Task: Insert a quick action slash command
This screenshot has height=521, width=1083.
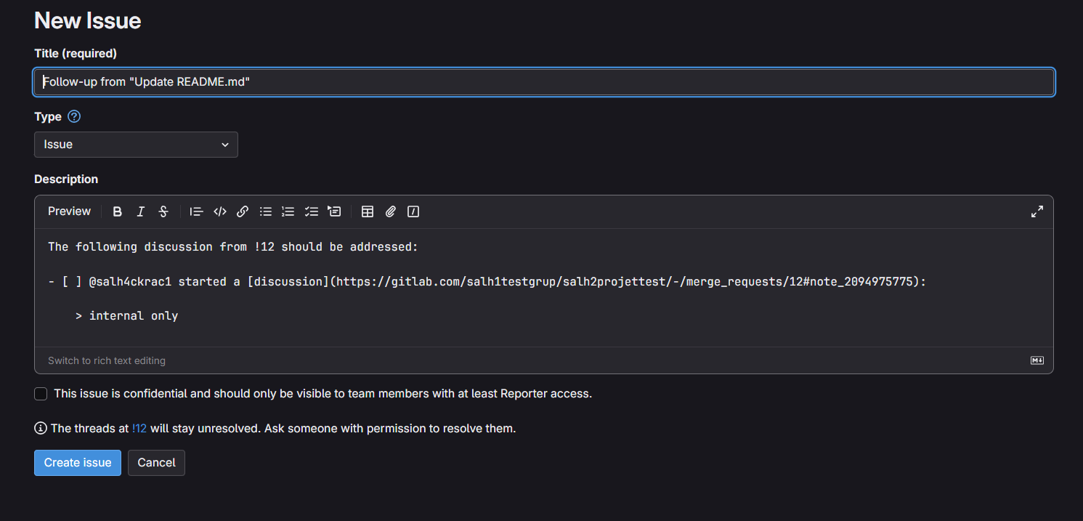Action: [413, 211]
